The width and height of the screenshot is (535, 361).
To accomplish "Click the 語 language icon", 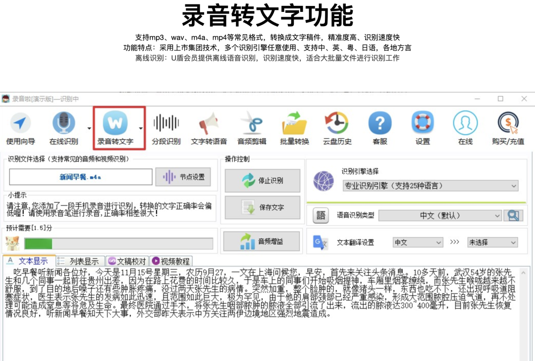I will (321, 215).
